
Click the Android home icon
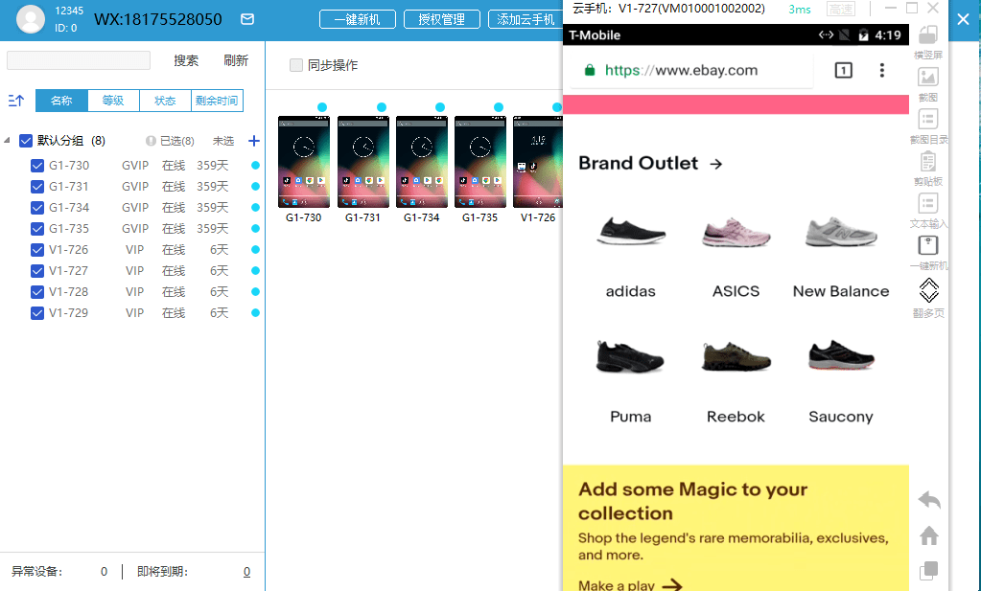point(929,535)
